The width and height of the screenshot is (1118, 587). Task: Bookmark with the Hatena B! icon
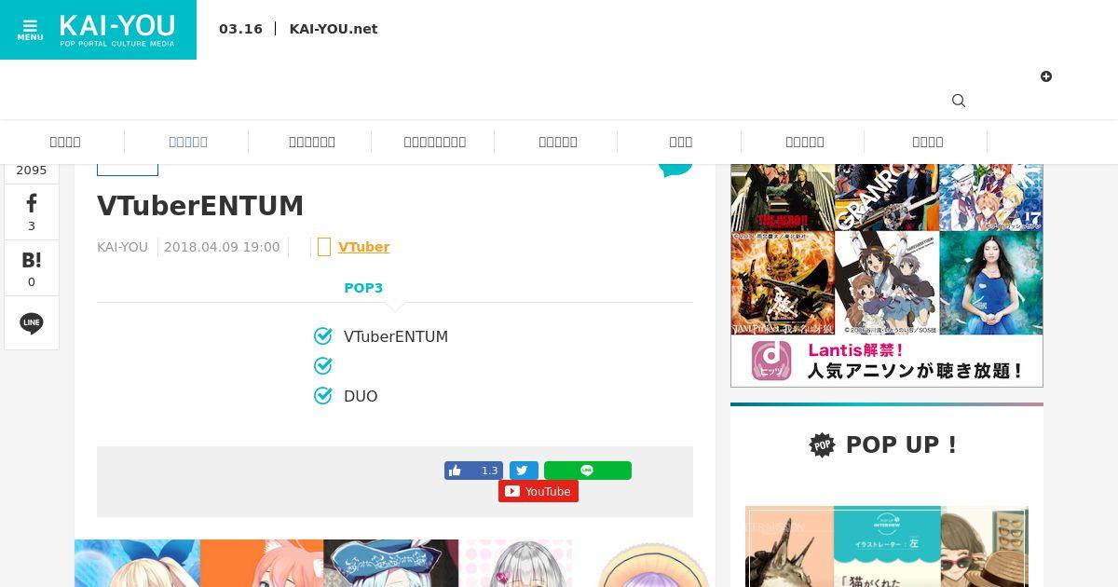pyautogui.click(x=32, y=267)
